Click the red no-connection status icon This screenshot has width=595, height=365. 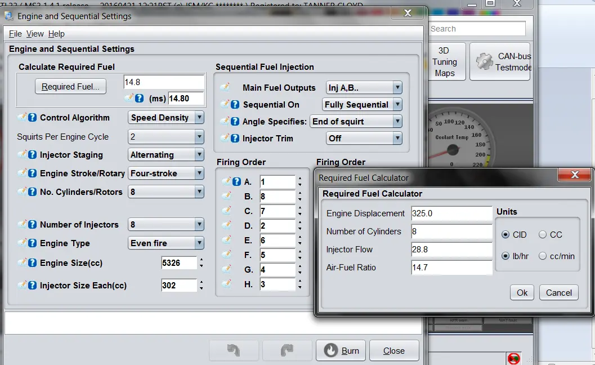513,358
